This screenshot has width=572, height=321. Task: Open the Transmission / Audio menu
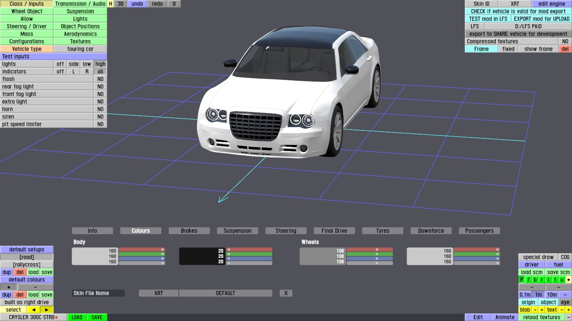tap(80, 4)
